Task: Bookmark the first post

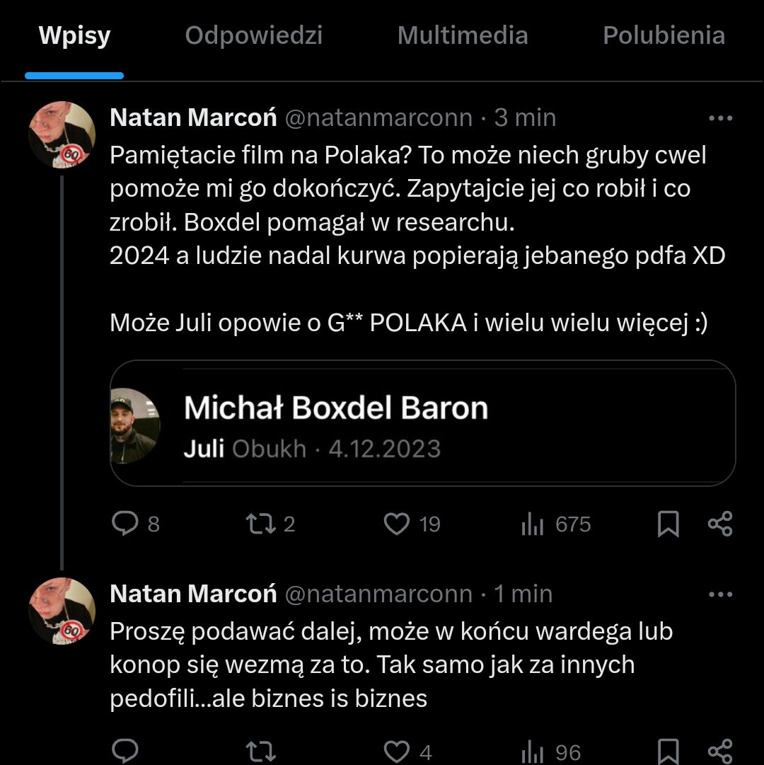Action: (x=668, y=524)
